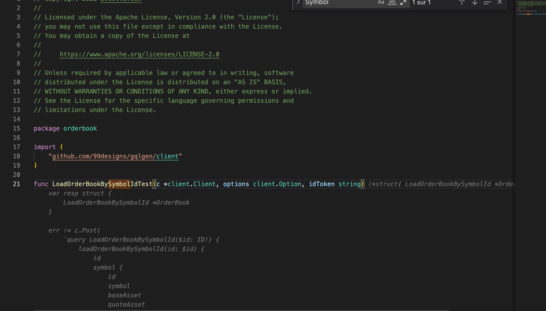The width and height of the screenshot is (546, 311).
Task: Click the minimap code preview
Action: [x=530, y=8]
